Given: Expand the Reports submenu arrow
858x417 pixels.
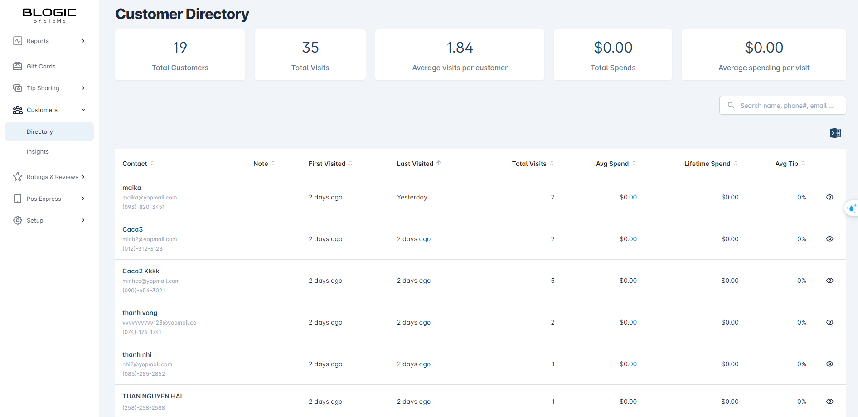Looking at the screenshot, I should tap(83, 41).
